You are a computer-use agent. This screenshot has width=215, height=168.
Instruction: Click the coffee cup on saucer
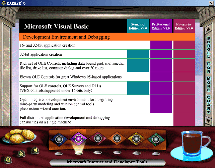(x=191, y=146)
